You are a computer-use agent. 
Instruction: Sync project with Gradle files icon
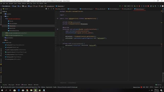(151, 6)
